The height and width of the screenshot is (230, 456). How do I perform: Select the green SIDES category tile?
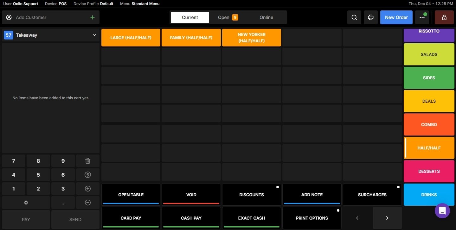pyautogui.click(x=429, y=78)
